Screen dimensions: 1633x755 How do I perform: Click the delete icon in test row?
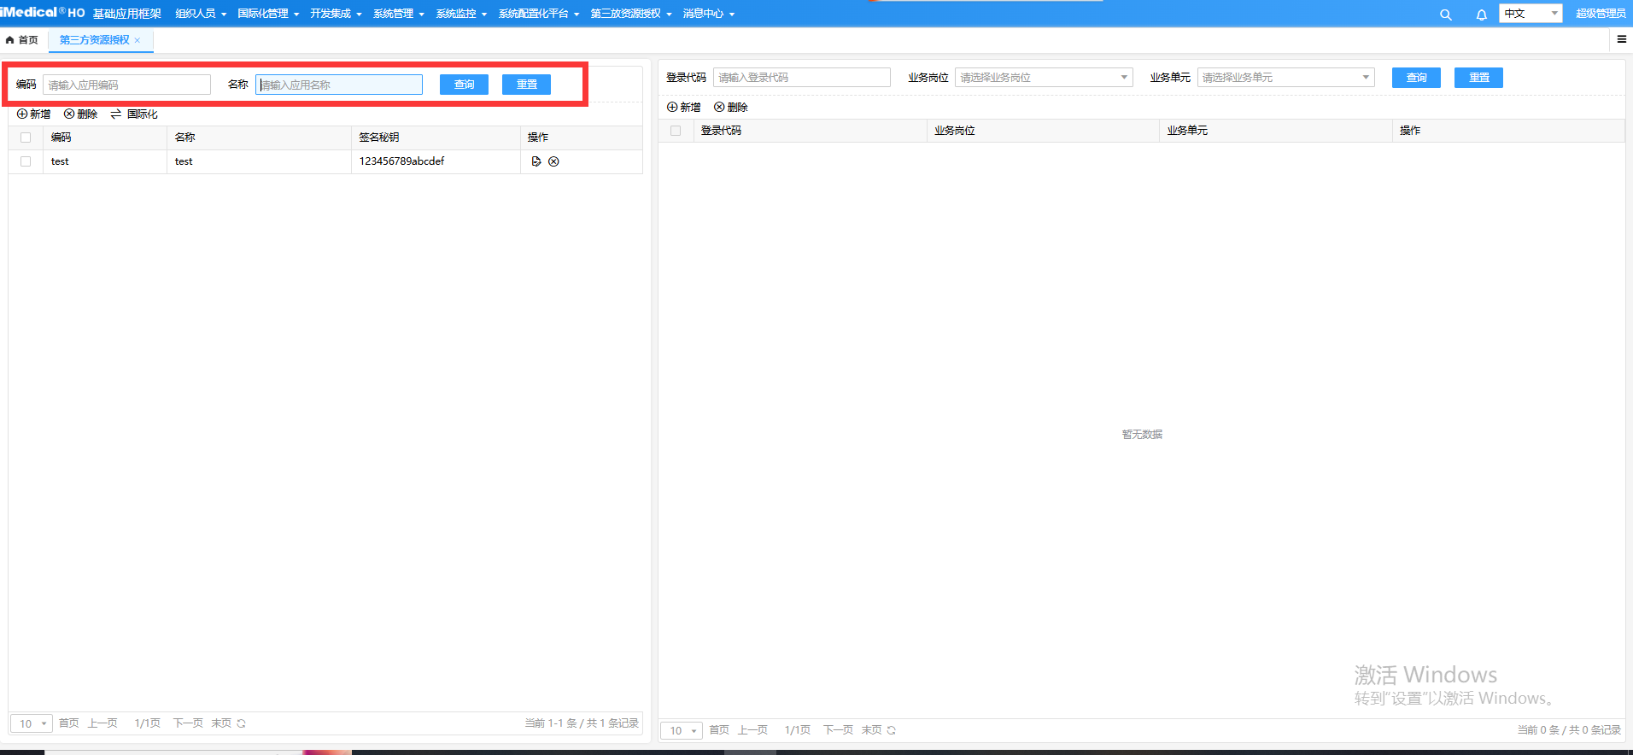pyautogui.click(x=553, y=161)
